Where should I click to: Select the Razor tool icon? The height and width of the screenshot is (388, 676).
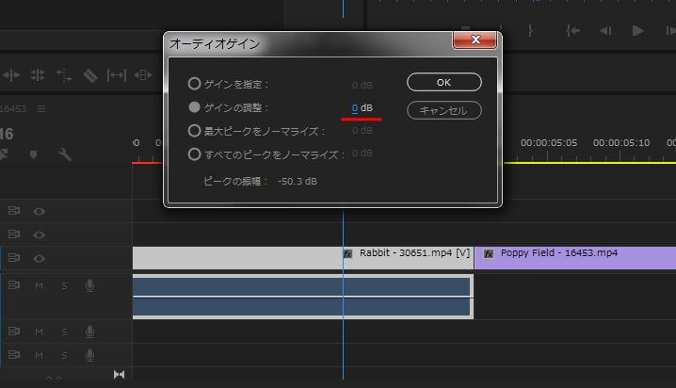tap(90, 75)
